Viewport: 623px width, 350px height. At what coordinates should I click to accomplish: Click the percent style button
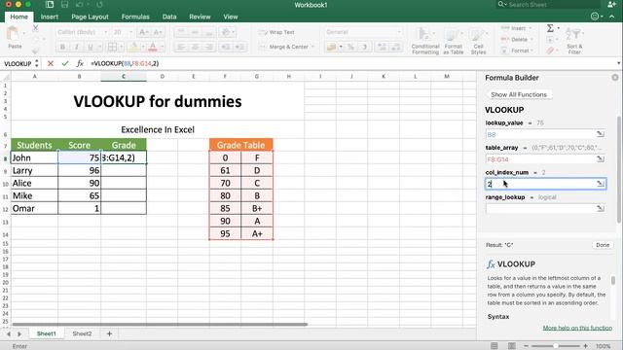point(350,47)
